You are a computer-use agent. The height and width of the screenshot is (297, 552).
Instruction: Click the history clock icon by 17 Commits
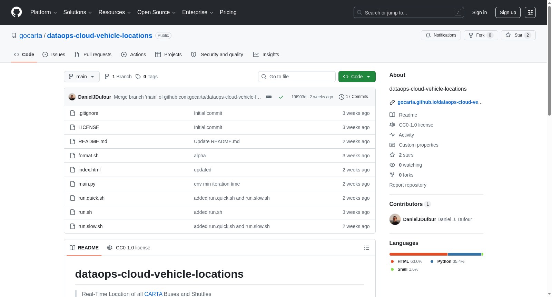[342, 97]
